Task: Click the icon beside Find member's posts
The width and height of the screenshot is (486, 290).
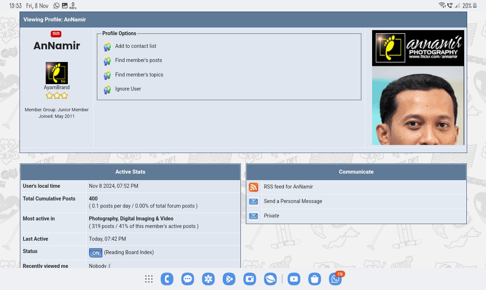Action: click(x=107, y=61)
